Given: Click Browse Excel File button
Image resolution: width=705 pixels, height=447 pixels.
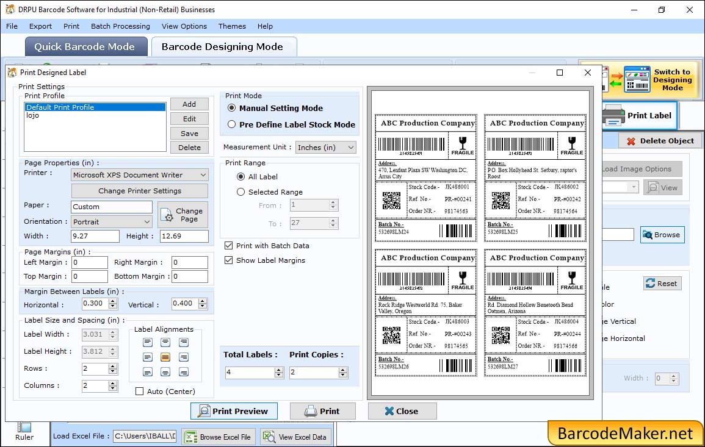Looking at the screenshot, I should pyautogui.click(x=219, y=437).
